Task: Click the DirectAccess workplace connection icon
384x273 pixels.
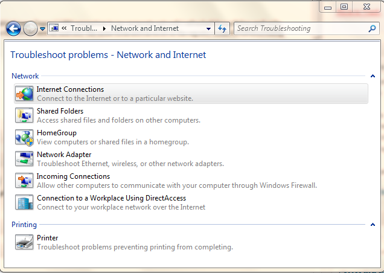Action: (x=24, y=202)
